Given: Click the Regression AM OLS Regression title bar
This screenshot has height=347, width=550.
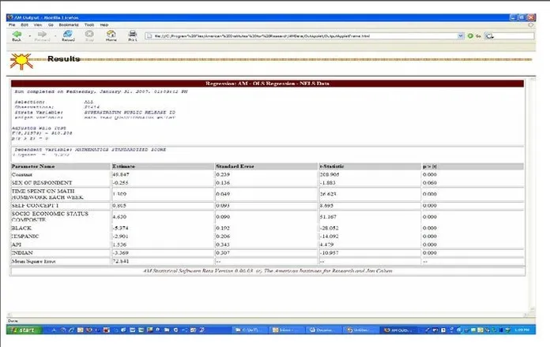Looking at the screenshot, I should tap(267, 84).
